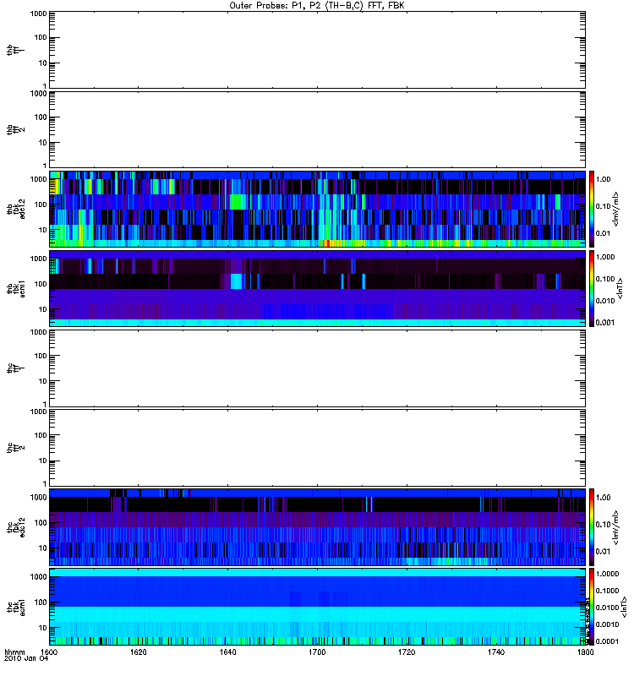This screenshot has height=676, width=634.
Task: Click the "<|mV/m|>" units label beside the thc color bar
Action: 616,527
